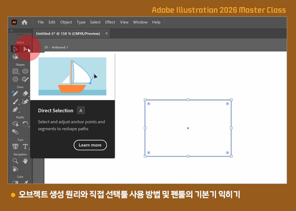Click the top-left corner radius widget
Screen dimensions: 296x211
pos(149,104)
